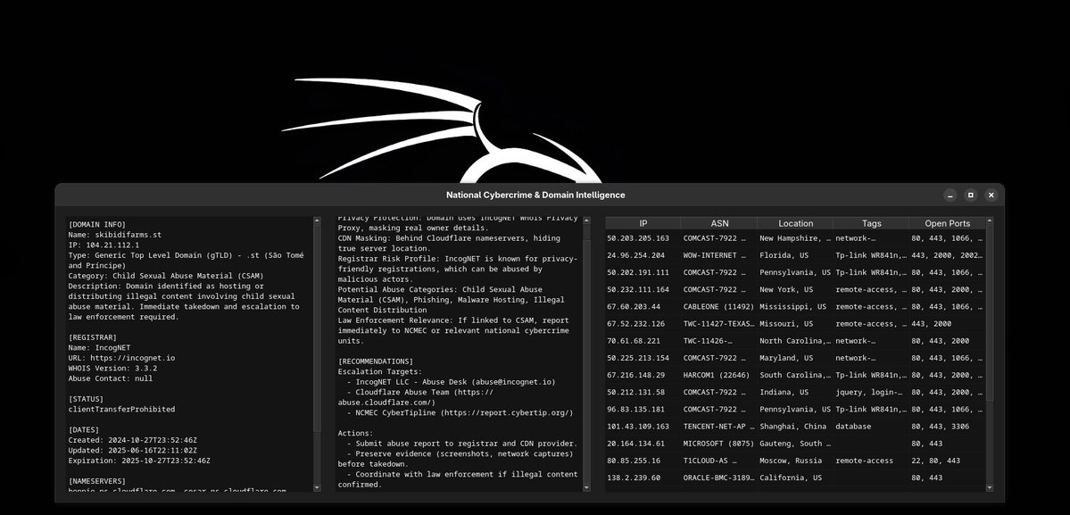Click the 'clientTransferProhibited' status line
The height and width of the screenshot is (515, 1070).
coord(121,410)
